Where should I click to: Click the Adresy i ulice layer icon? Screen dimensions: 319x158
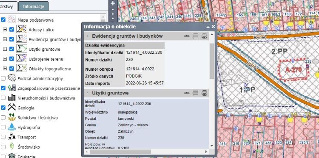tap(22, 29)
